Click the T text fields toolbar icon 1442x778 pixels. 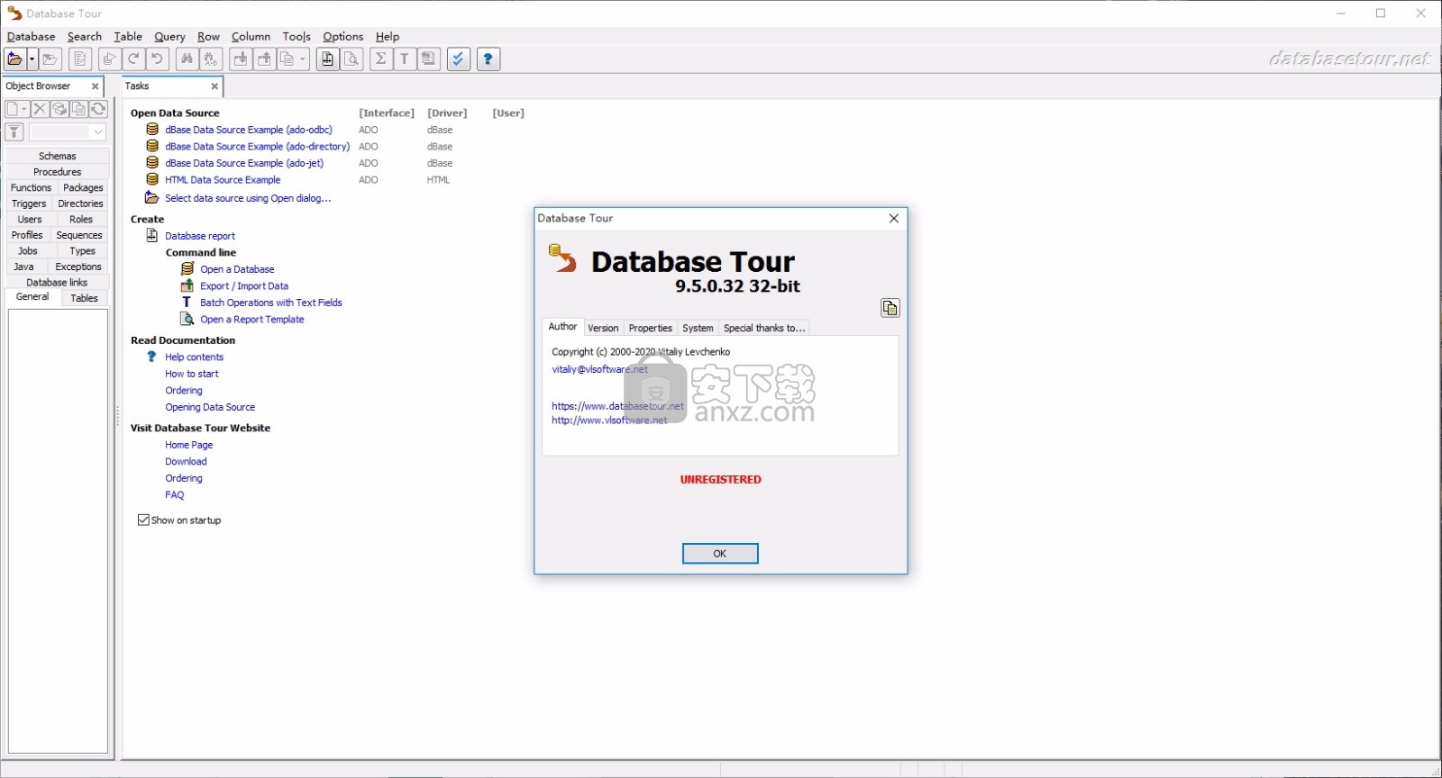(x=405, y=59)
